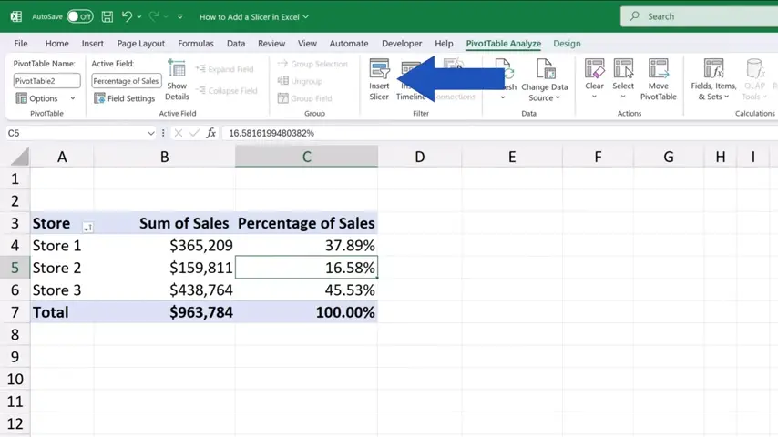Click the PivotTable Name input field
This screenshot has width=778, height=437.
pyautogui.click(x=47, y=81)
